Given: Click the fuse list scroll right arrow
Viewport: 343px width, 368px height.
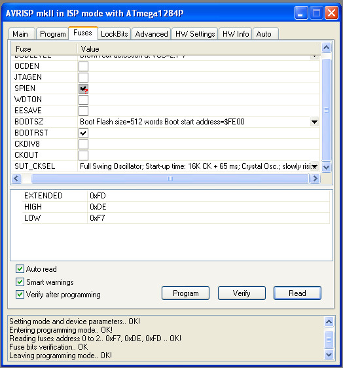Looking at the screenshot, I should [315, 179].
